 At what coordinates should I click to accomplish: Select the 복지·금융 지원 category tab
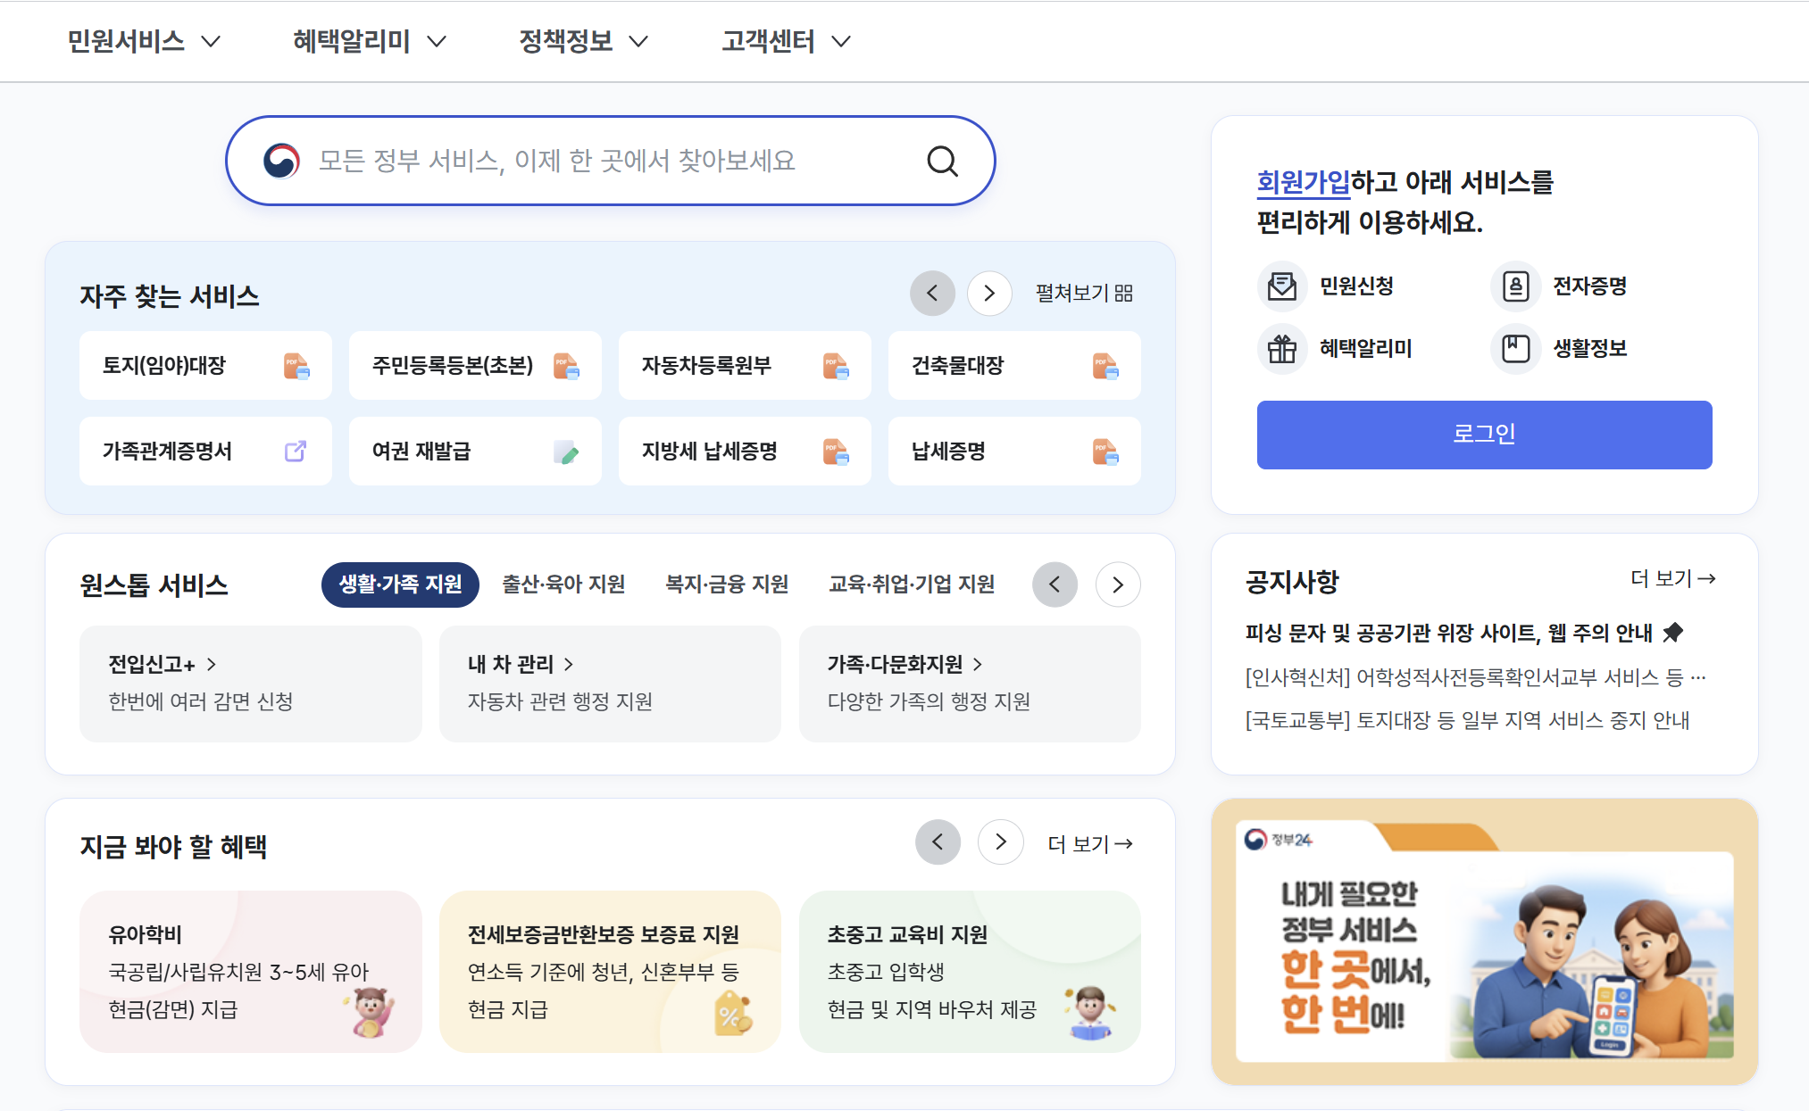726,585
